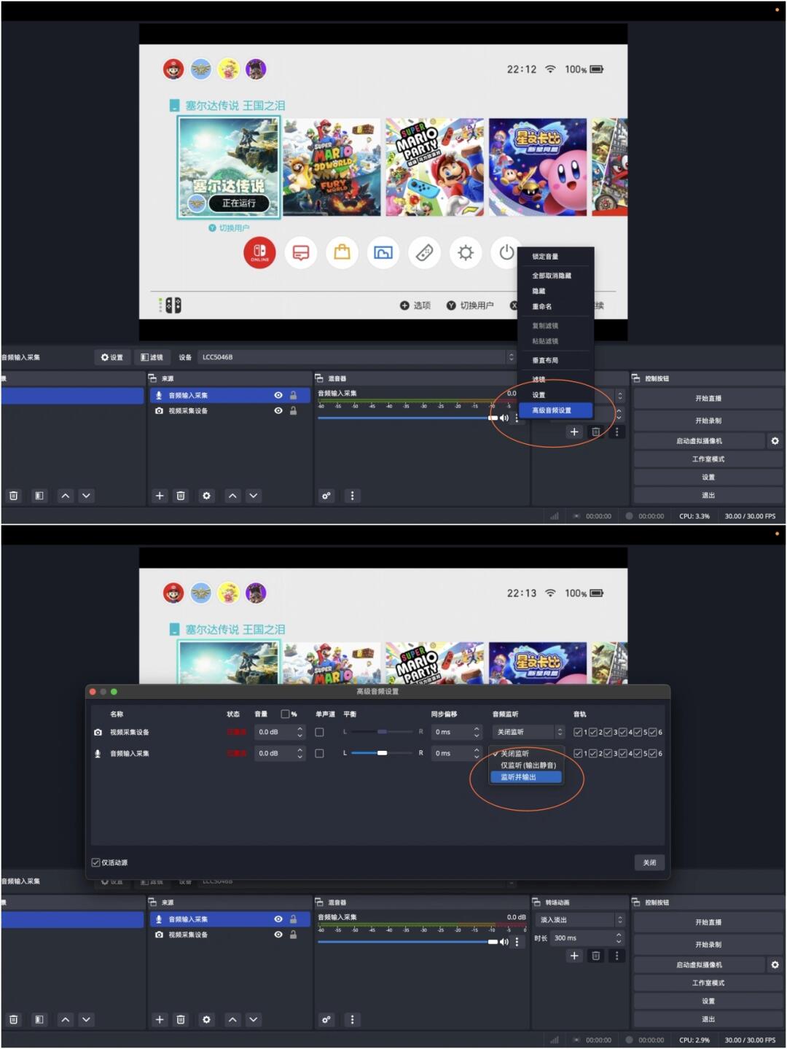787x1049 pixels.
Task: Open scene filters icon in upper screenshot
Action: pos(39,496)
